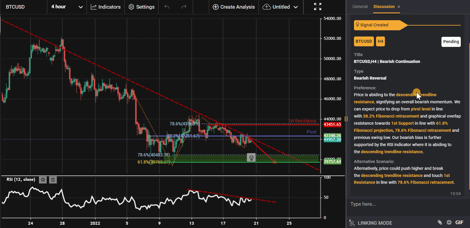Attach a file with the paperclip icon

click(440, 222)
